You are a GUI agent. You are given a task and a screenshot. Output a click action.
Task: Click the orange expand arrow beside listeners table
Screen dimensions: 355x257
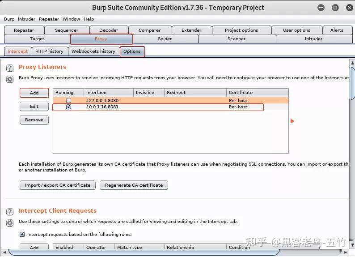coord(292,121)
